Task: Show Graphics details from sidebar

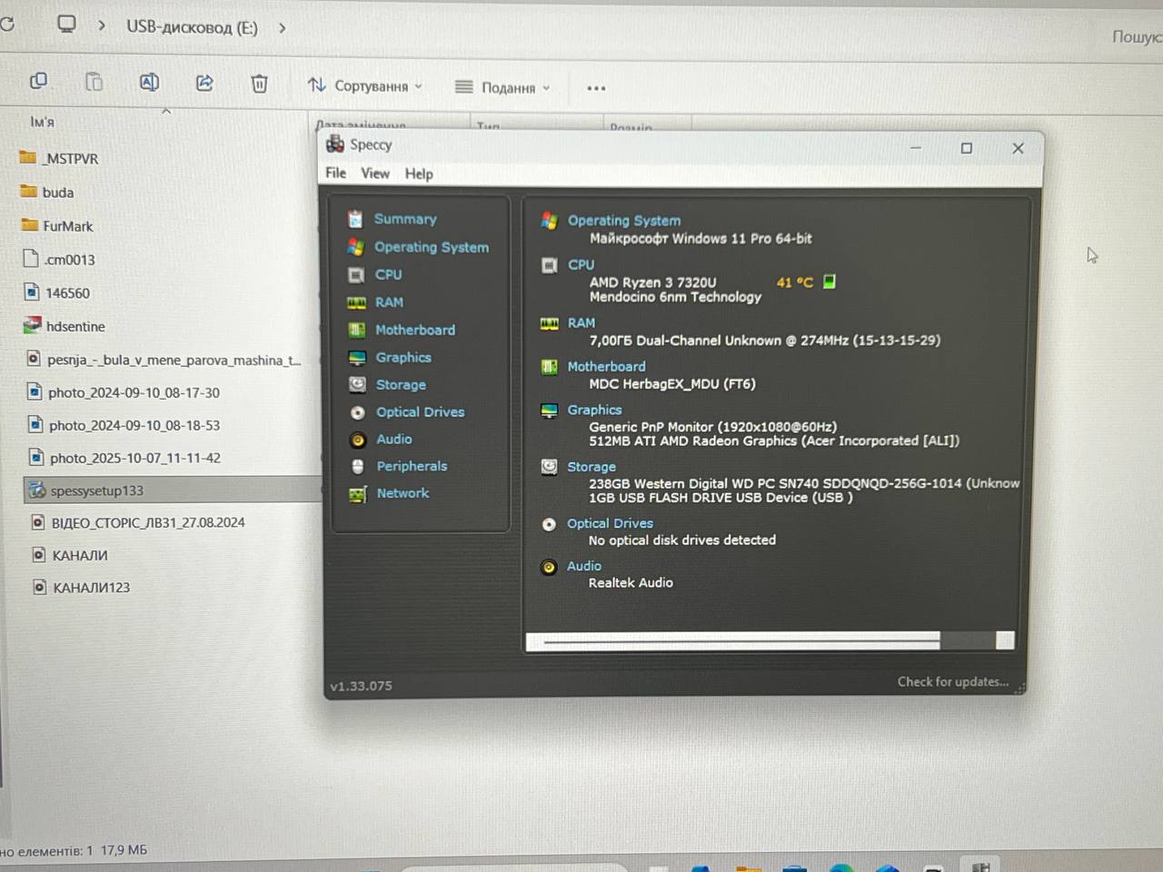Action: pos(403,357)
